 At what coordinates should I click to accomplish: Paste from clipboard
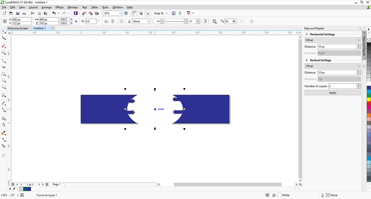point(46,13)
